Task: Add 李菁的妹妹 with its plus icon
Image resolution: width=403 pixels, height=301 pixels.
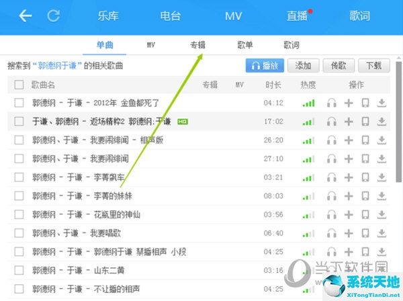Action: point(349,196)
